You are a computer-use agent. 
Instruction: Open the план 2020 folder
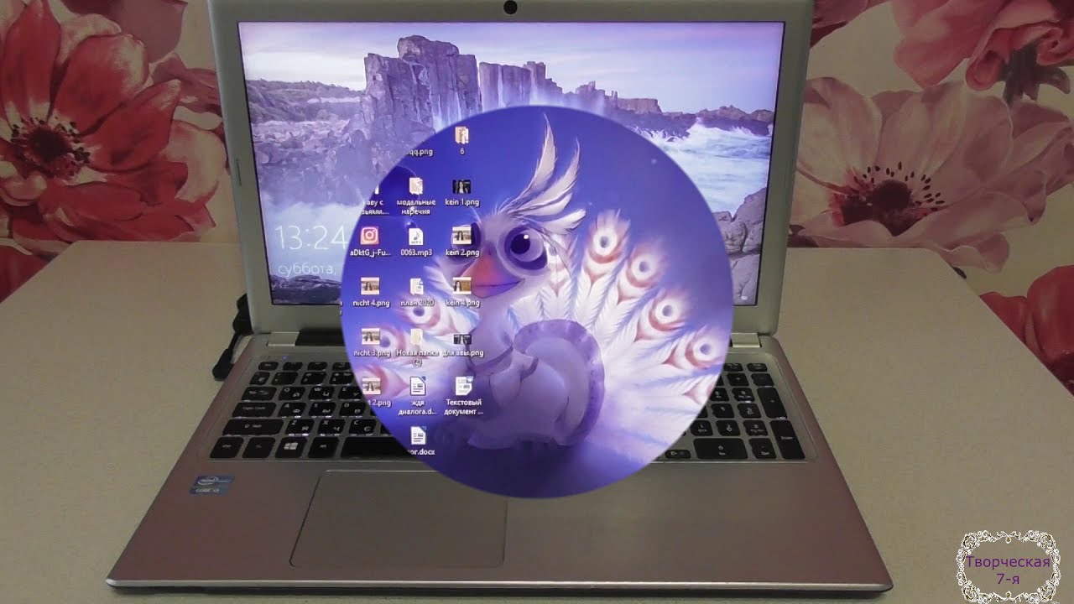click(x=416, y=291)
